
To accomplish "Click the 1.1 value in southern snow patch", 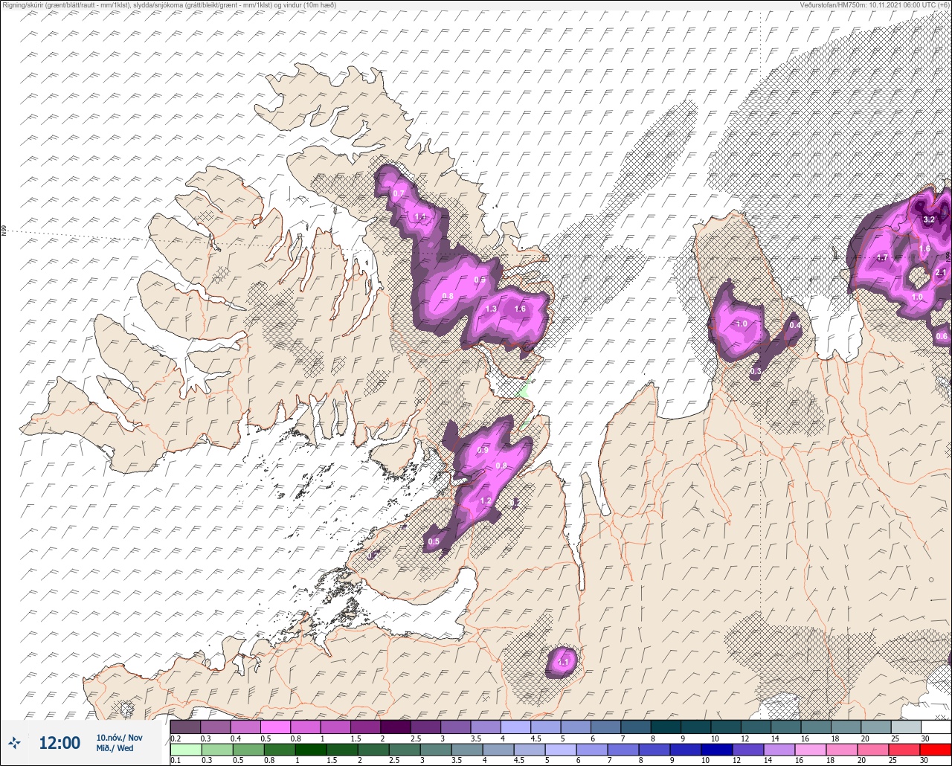I will pos(563,662).
